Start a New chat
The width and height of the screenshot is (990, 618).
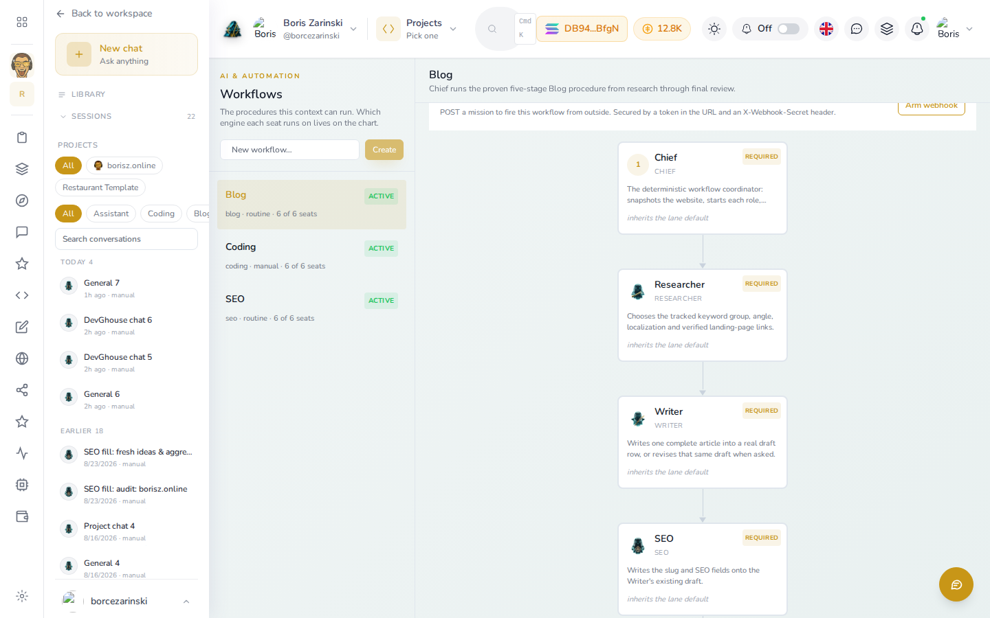coord(126,54)
